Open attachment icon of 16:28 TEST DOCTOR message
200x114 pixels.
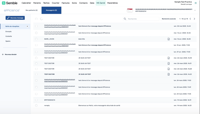click(169, 69)
